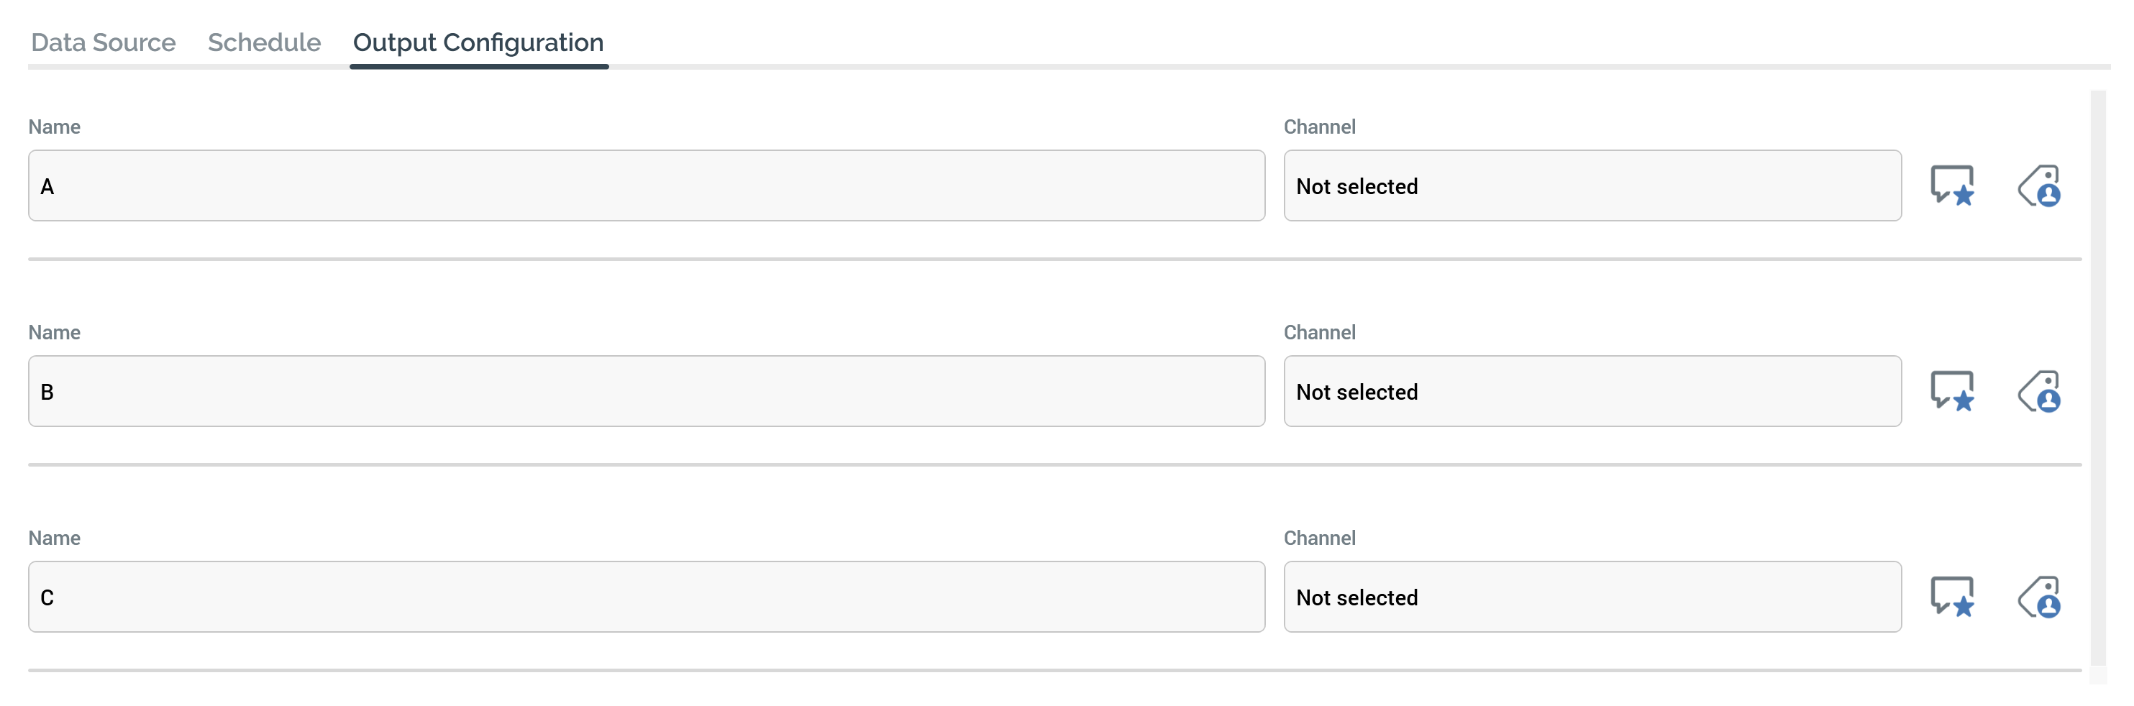Click the Channel label above output C
This screenshot has height=706, width=2134.
[1319, 538]
